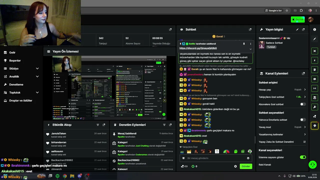Image resolution: width=320 pixels, height=180 pixels.
Task: Open the info icon in right sidebar
Action: 314,29
